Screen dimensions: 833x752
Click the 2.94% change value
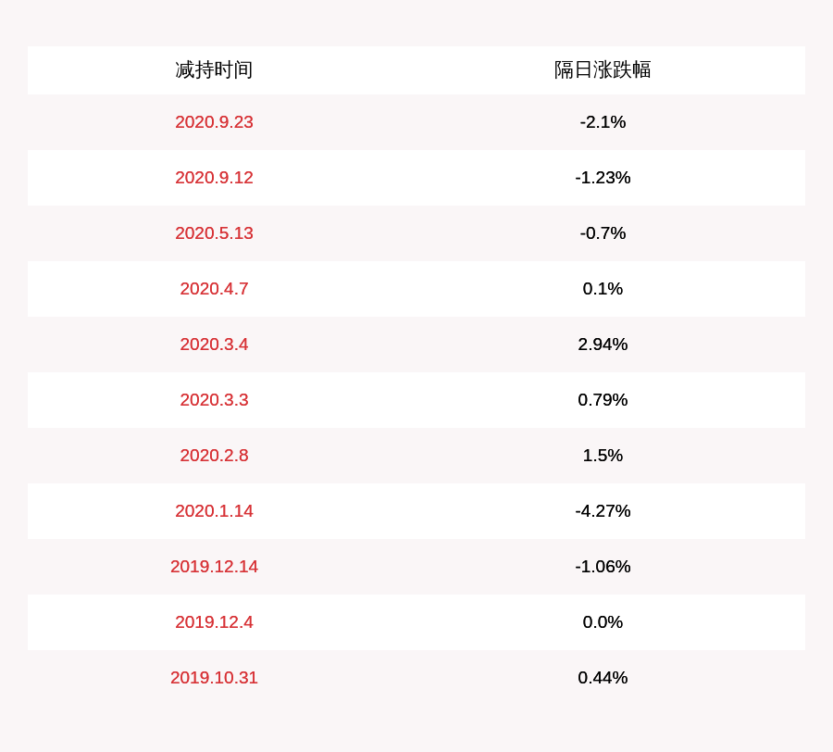(603, 344)
